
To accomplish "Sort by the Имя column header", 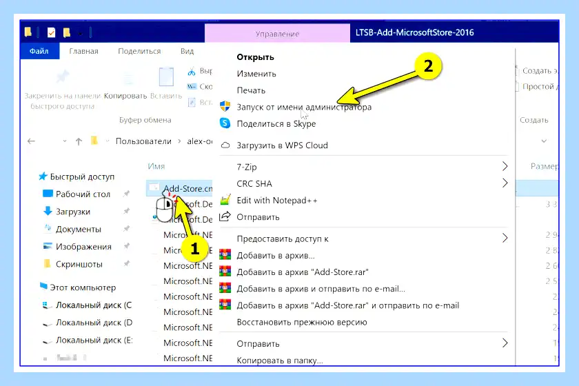I will click(x=156, y=166).
